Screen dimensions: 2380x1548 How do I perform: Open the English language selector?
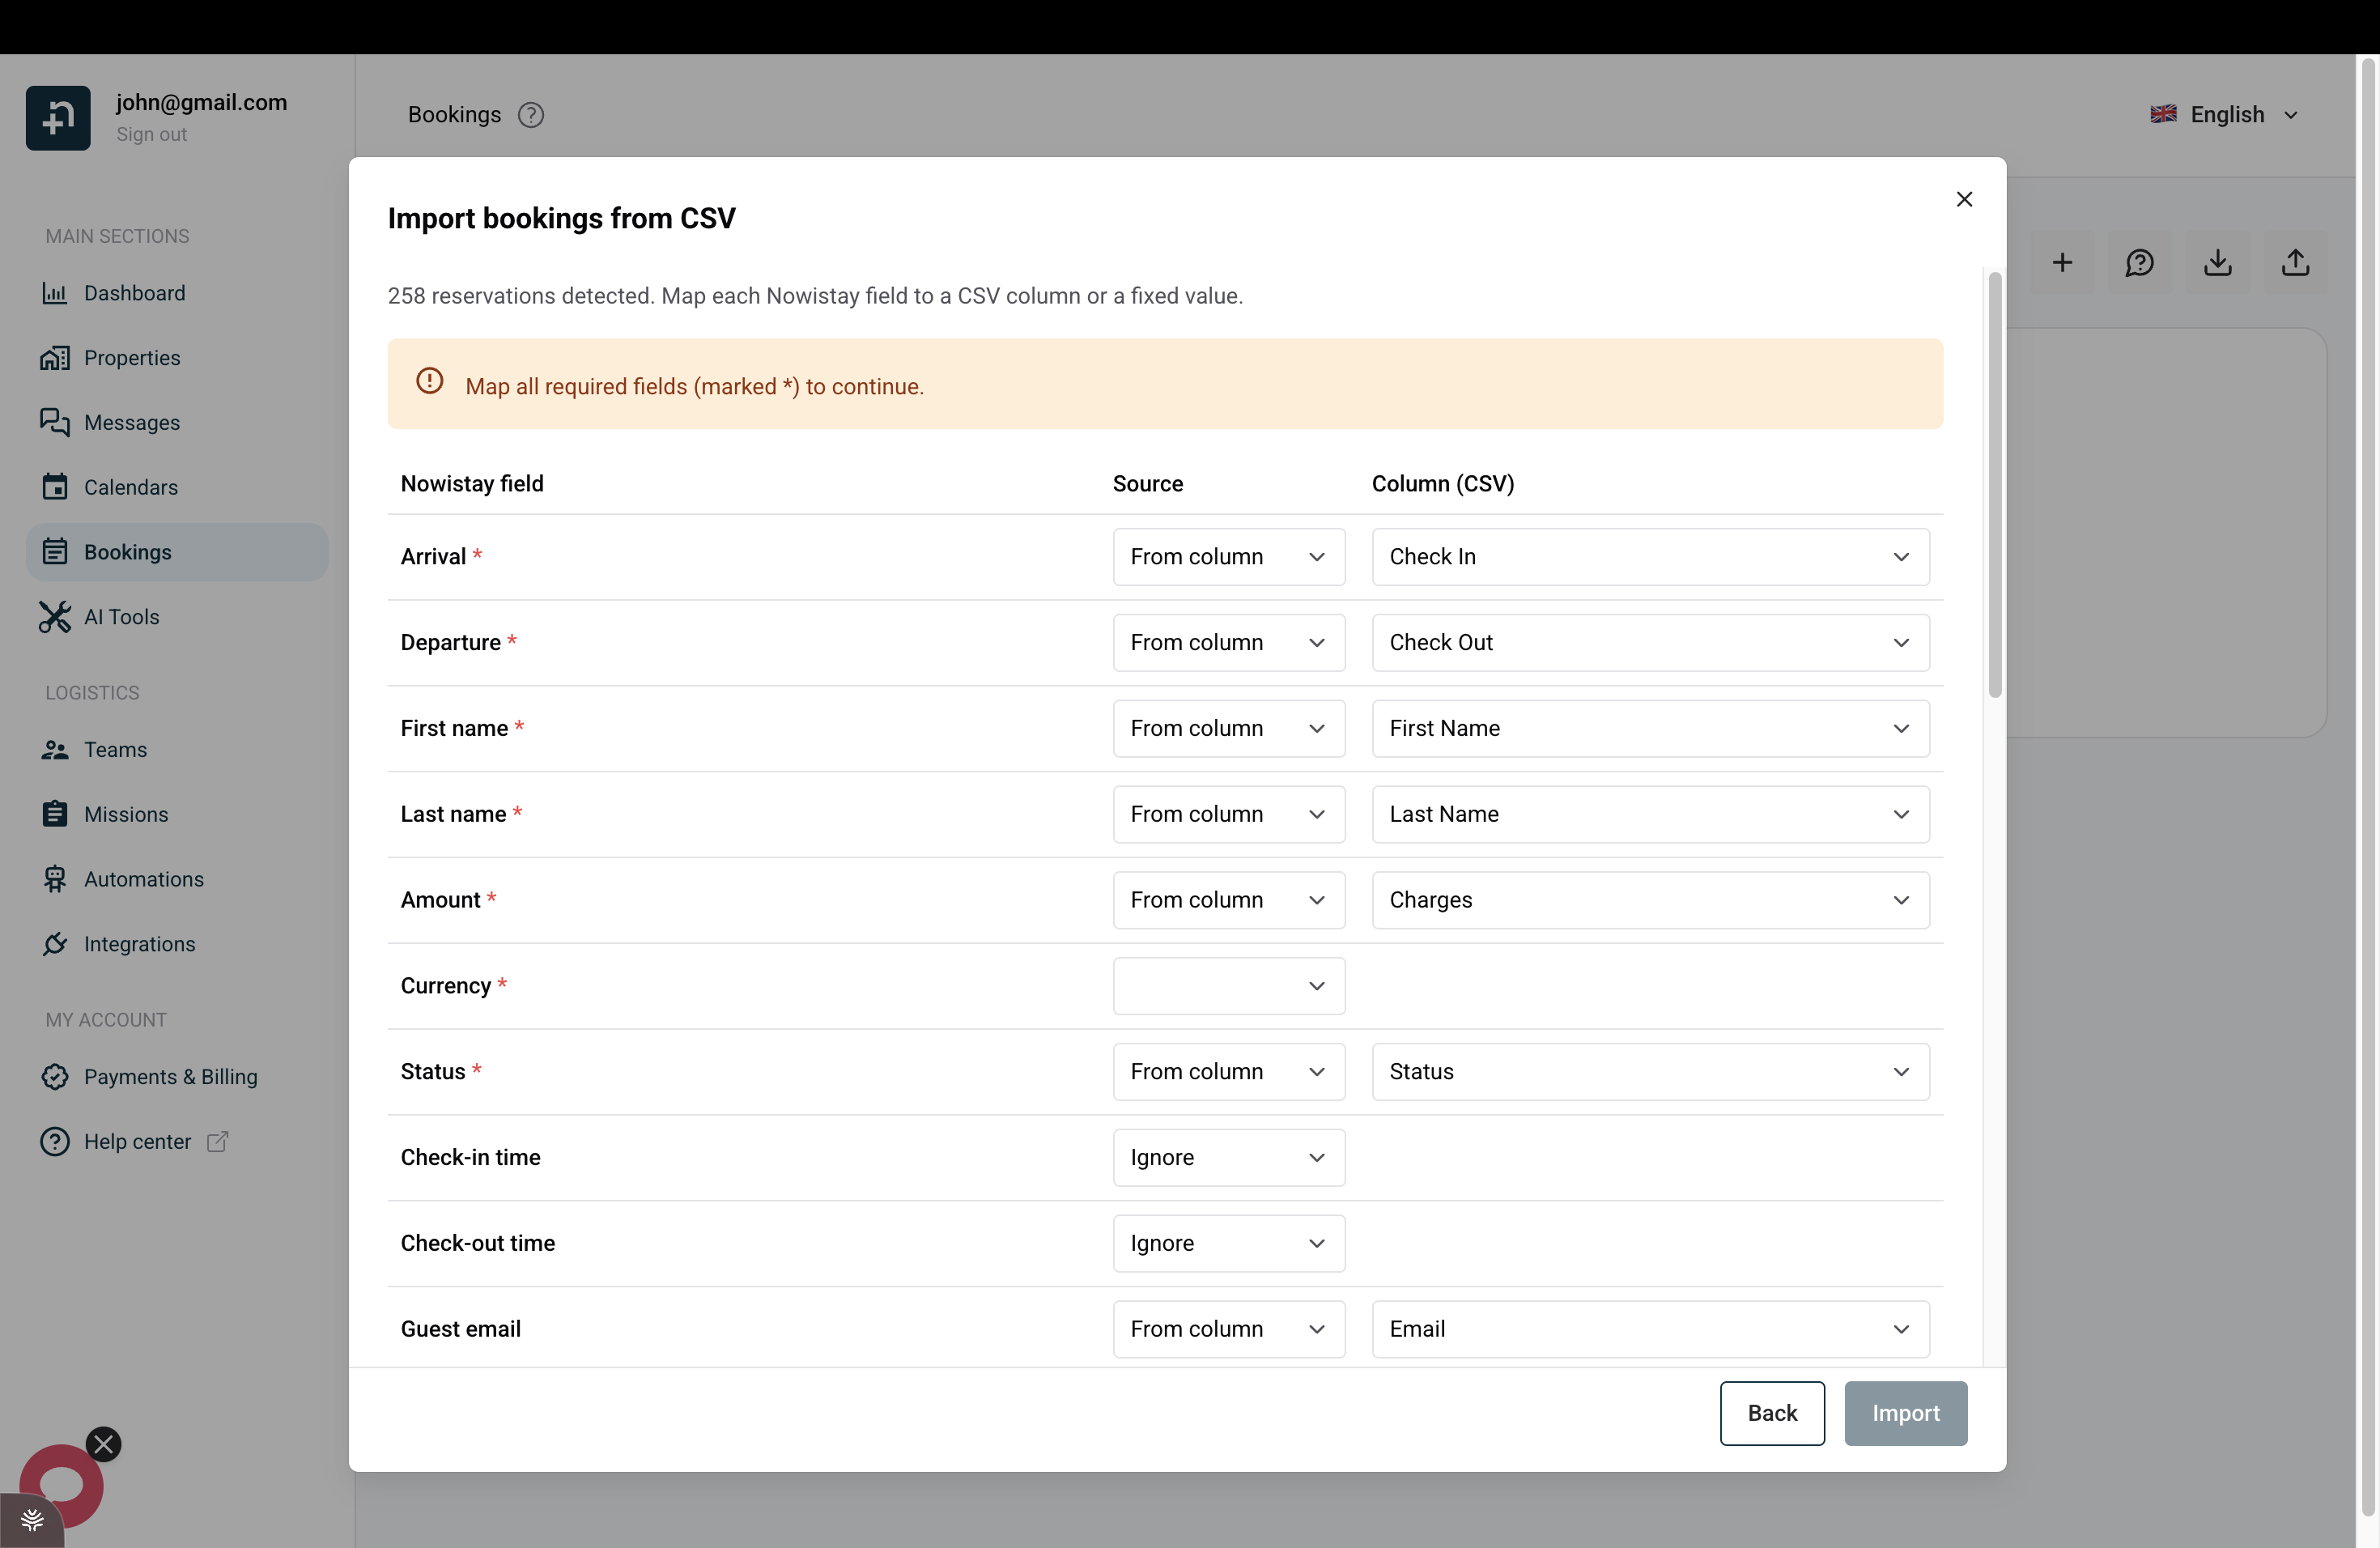click(2225, 115)
